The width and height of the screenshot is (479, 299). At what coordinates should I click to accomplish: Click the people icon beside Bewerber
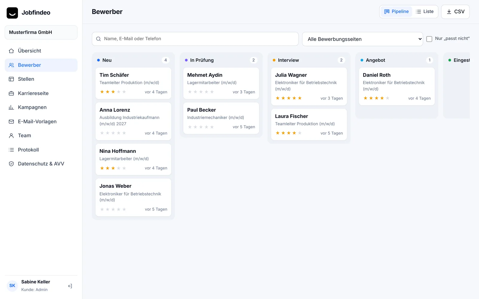(11, 65)
